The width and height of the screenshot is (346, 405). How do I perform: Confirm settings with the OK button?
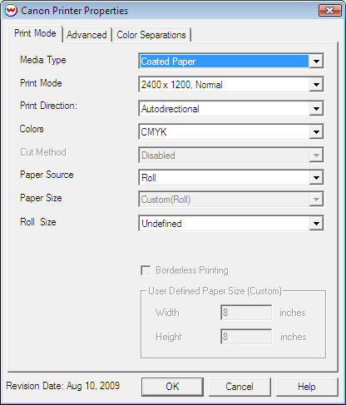pos(172,387)
